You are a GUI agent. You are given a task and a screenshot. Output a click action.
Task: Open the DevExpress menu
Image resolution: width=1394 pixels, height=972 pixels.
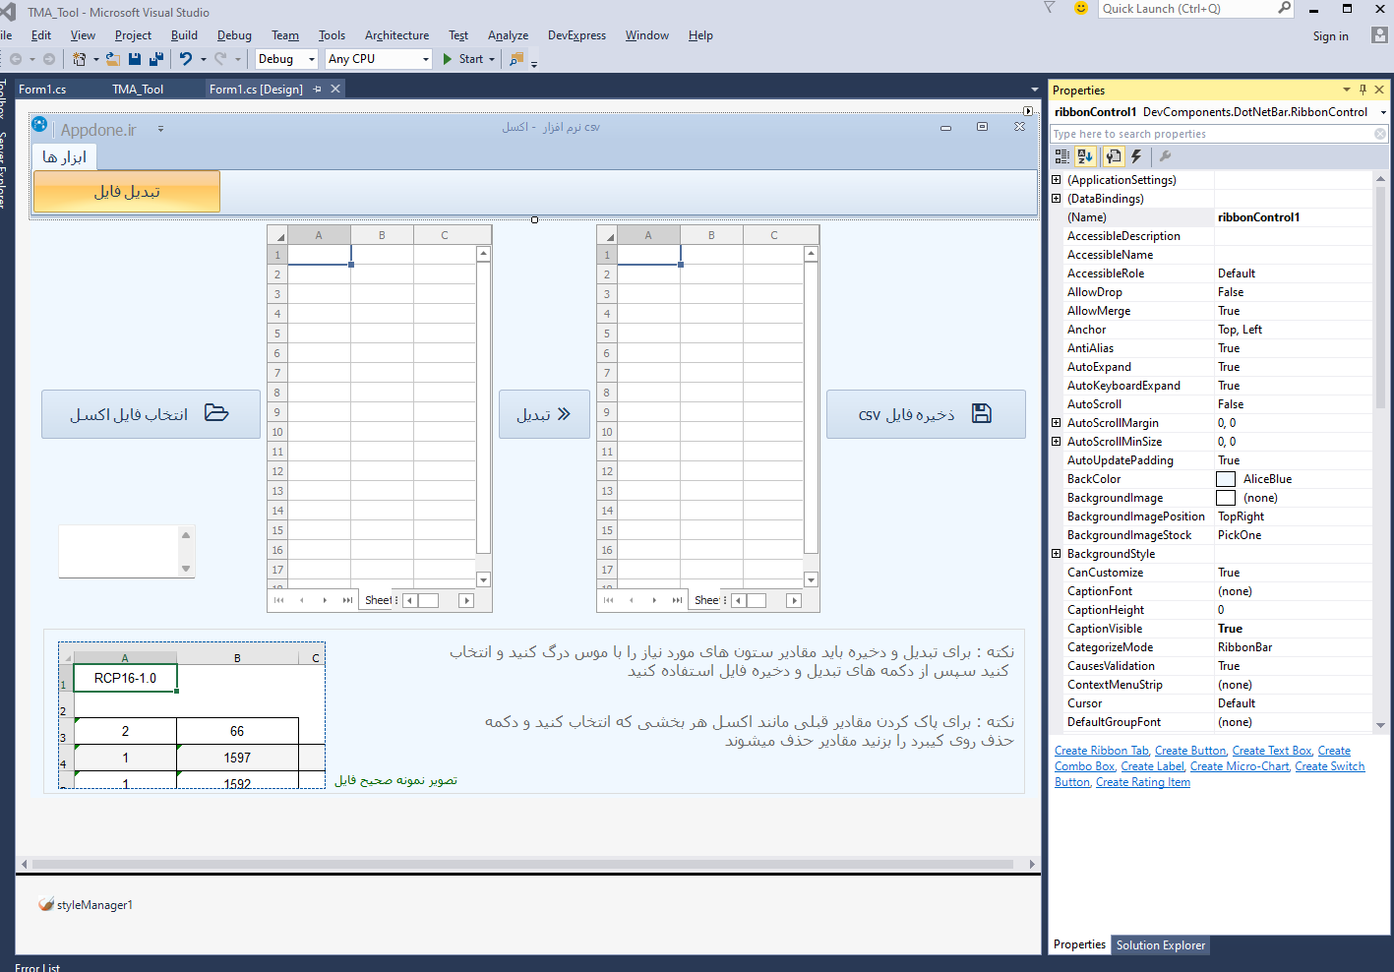pyautogui.click(x=576, y=35)
